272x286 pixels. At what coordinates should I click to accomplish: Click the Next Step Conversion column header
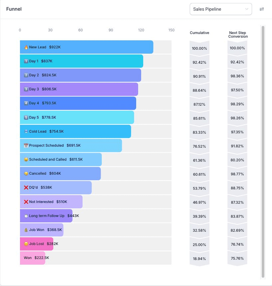coord(237,34)
